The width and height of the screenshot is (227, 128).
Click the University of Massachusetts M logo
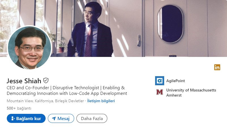click(x=160, y=92)
